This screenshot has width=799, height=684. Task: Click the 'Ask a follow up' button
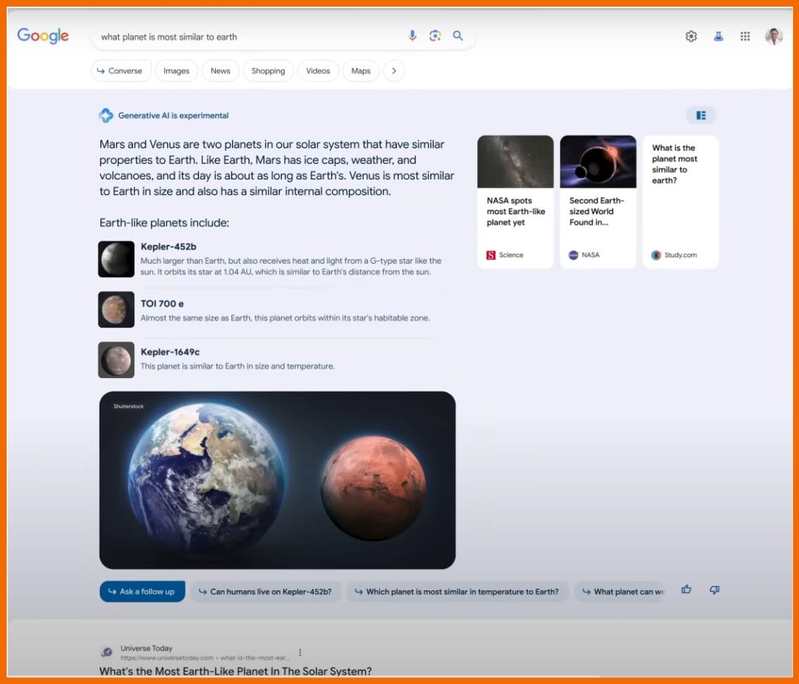point(142,591)
